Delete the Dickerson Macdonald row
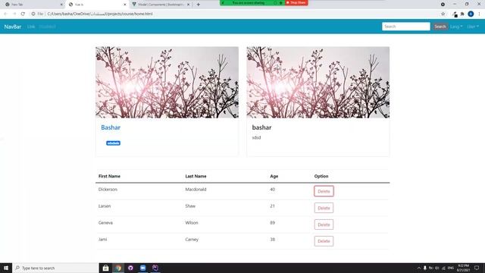This screenshot has height=273, width=485. [x=324, y=191]
